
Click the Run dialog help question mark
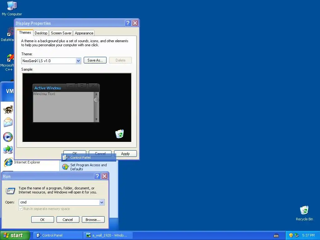pyautogui.click(x=97, y=176)
